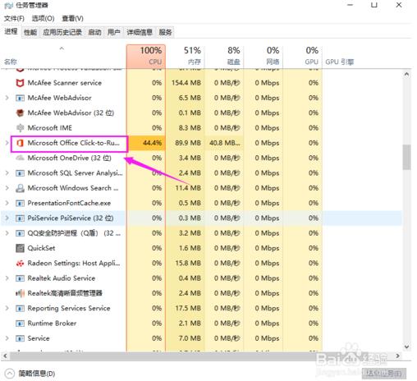This screenshot has height=381, width=417.
Task: Click the horizontal scrollbar right arrow
Action: point(397,356)
